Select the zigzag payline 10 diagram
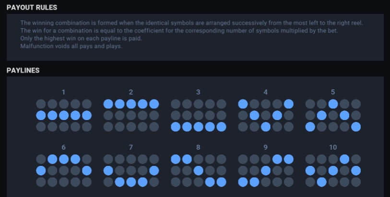The width and height of the screenshot is (390, 197). [x=333, y=171]
